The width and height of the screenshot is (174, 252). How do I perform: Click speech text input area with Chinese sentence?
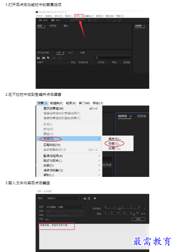point(93,236)
